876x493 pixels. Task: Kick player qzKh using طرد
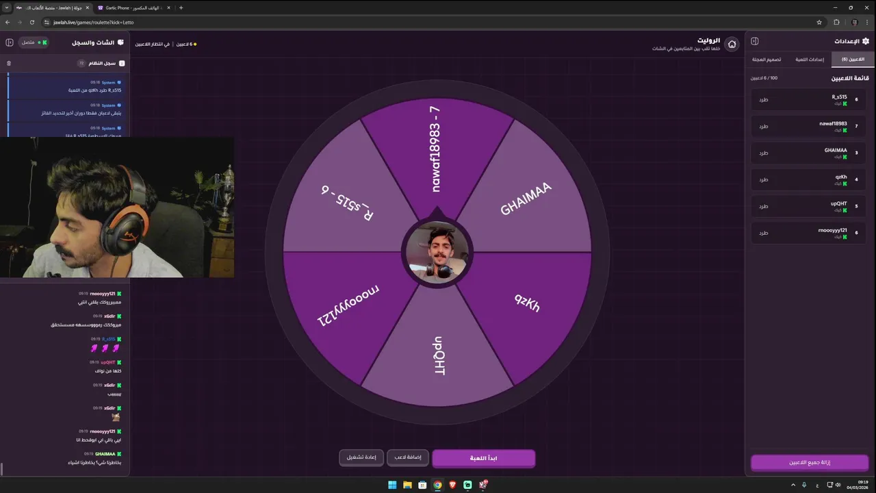(764, 180)
